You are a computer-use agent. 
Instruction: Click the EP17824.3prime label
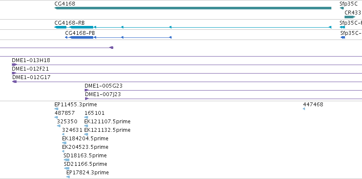(88, 173)
